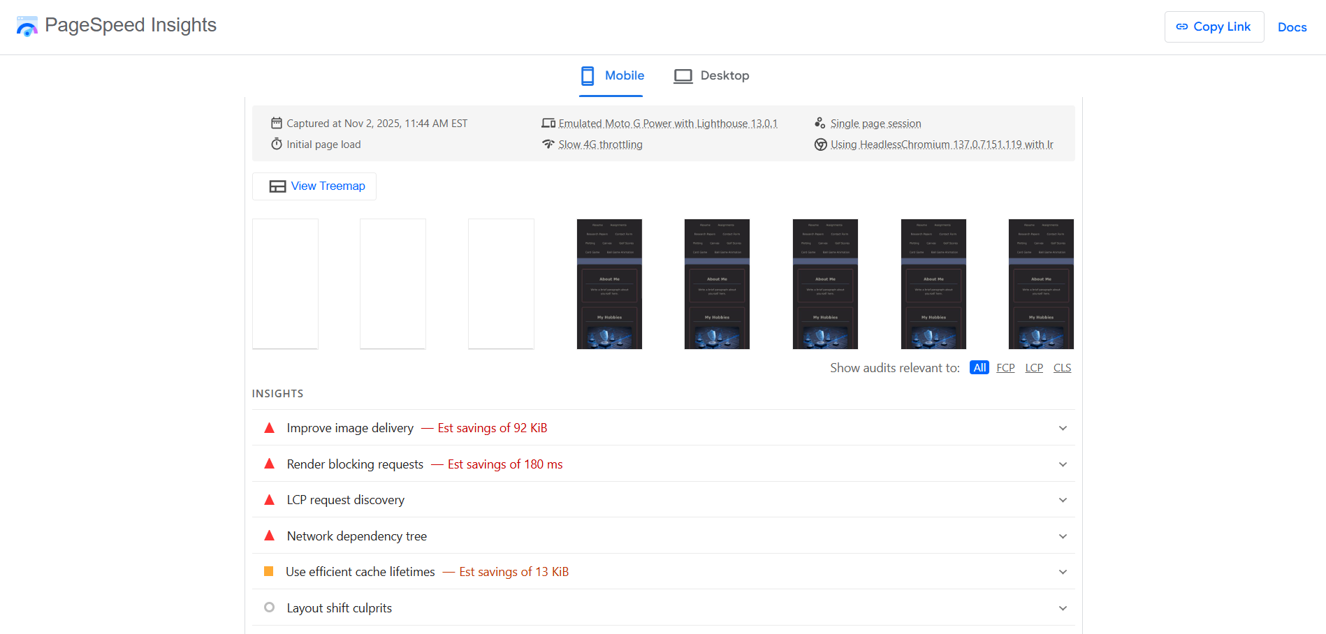Expand the Layout shift culprits insight
1326x634 pixels.
[1063, 607]
